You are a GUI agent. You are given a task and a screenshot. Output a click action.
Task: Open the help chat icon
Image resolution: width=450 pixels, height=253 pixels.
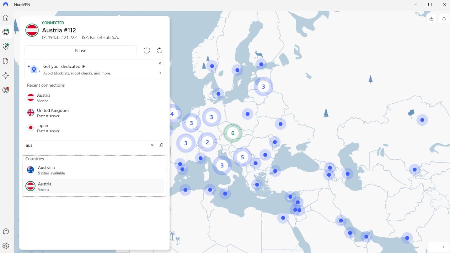6,231
